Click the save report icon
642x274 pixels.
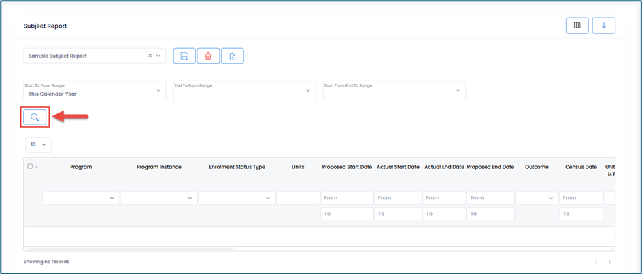pos(184,56)
